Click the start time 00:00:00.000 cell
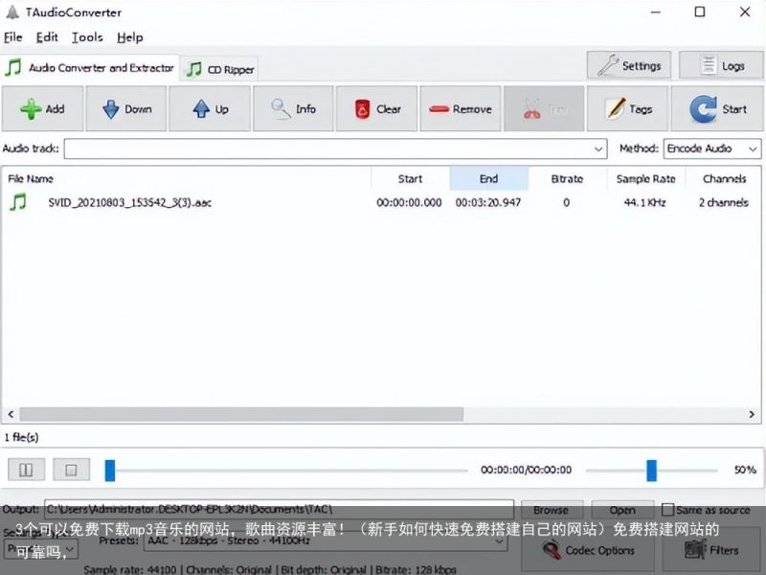Image resolution: width=766 pixels, height=575 pixels. [x=409, y=202]
